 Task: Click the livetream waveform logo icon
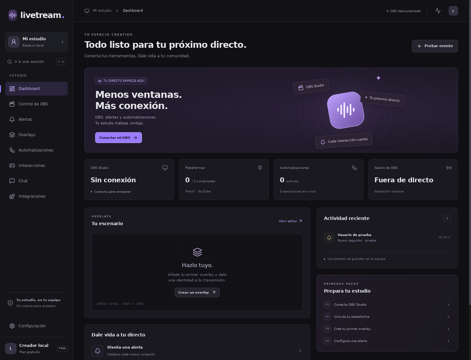tap(13, 15)
